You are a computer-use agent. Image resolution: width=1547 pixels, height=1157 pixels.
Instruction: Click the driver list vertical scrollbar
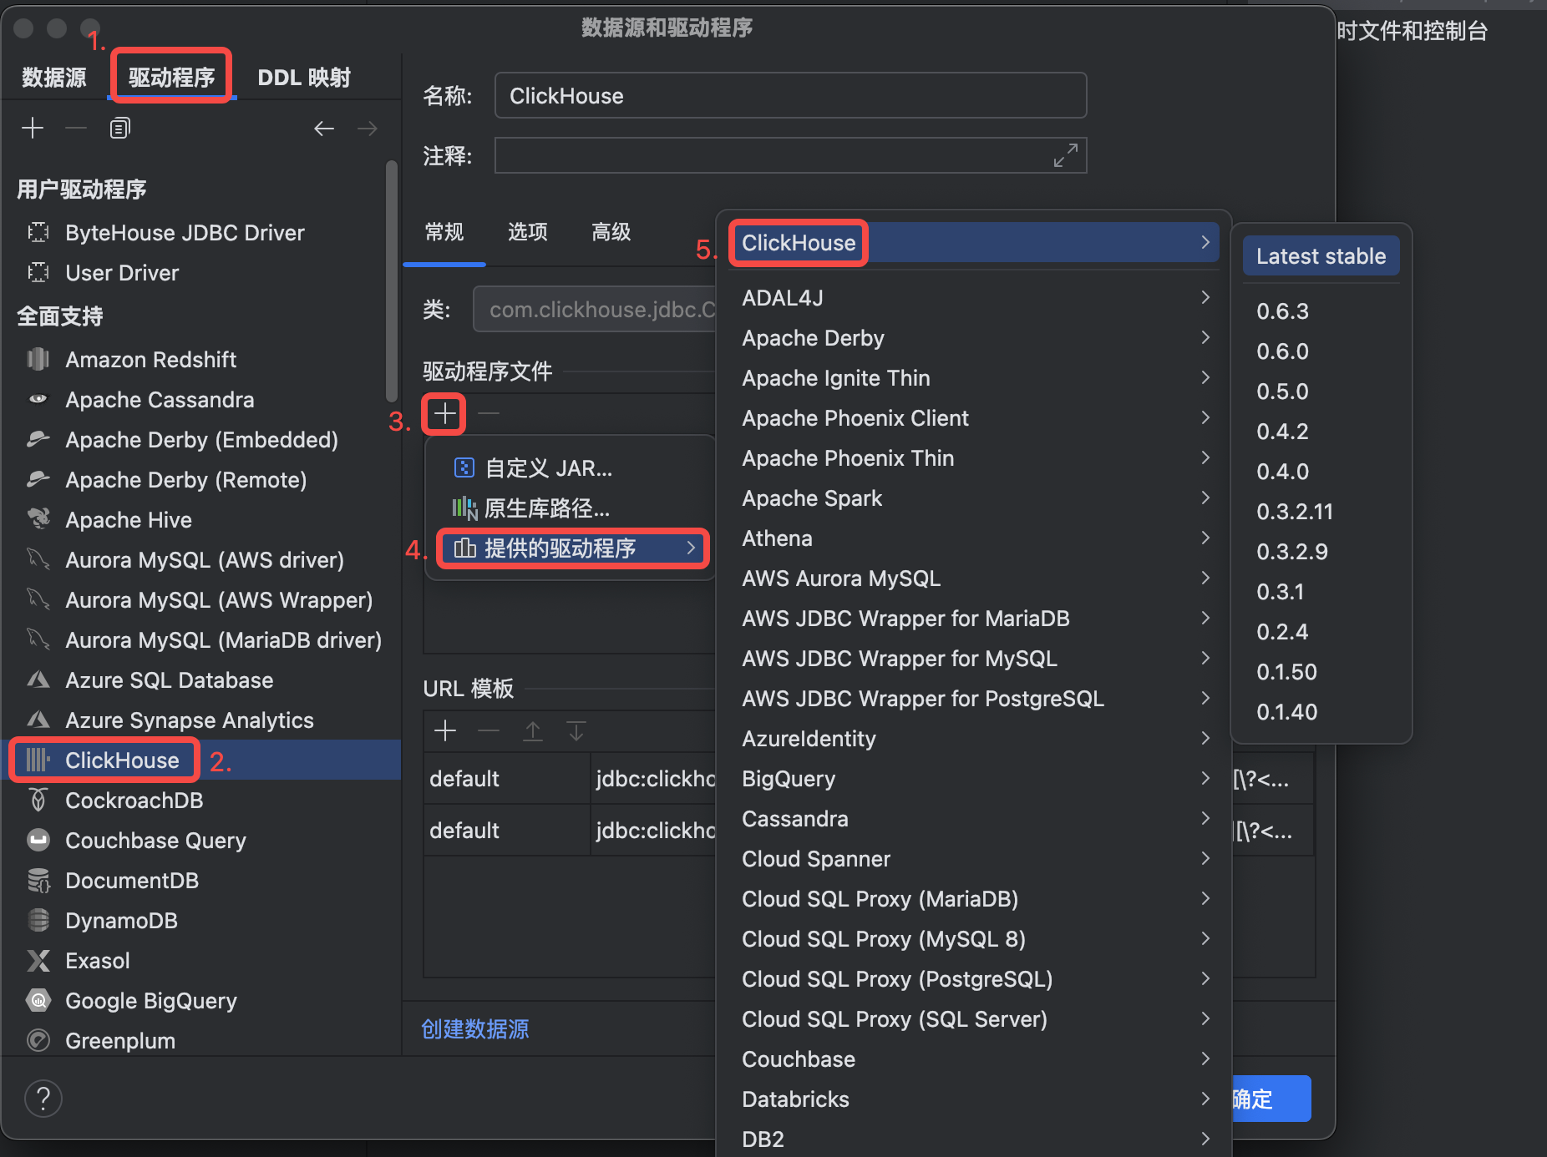391,280
